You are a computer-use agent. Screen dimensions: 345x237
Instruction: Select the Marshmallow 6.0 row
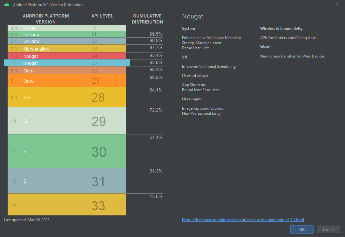tap(67, 49)
